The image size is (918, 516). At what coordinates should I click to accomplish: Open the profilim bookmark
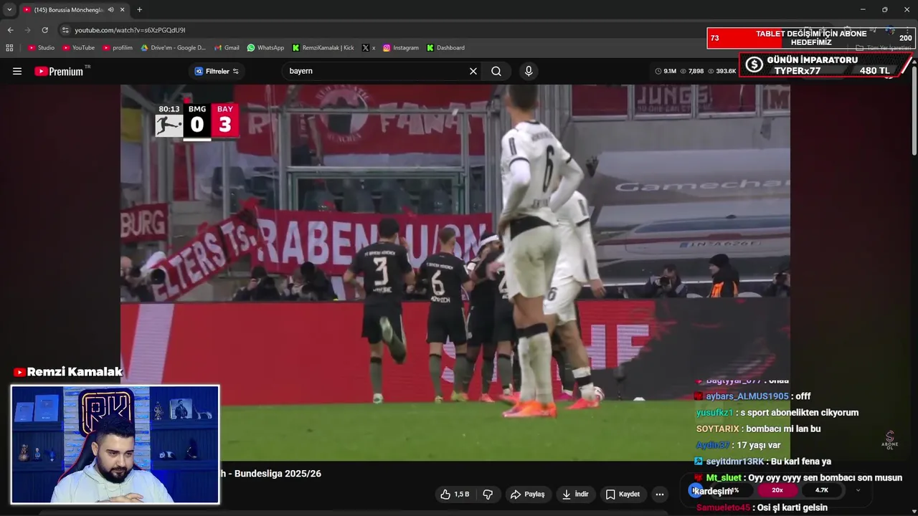117,48
